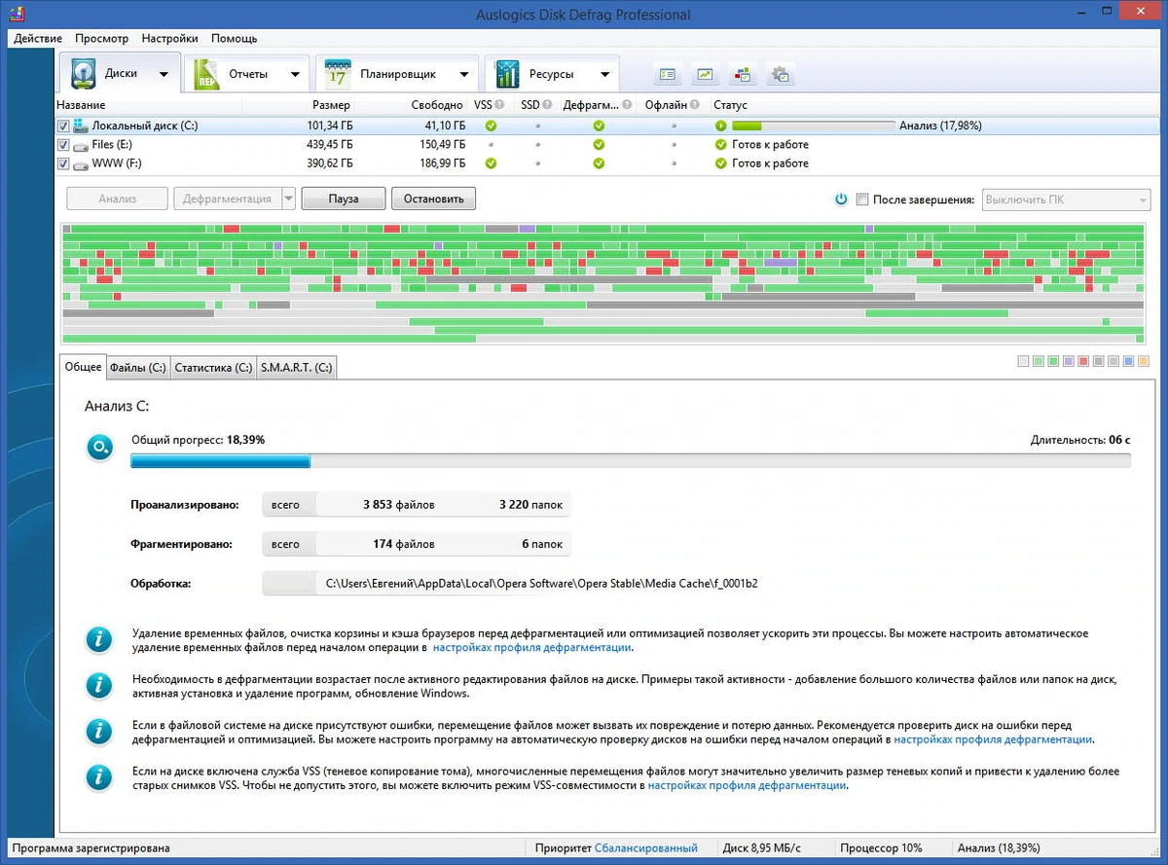Click the VSS column help icon

(499, 105)
